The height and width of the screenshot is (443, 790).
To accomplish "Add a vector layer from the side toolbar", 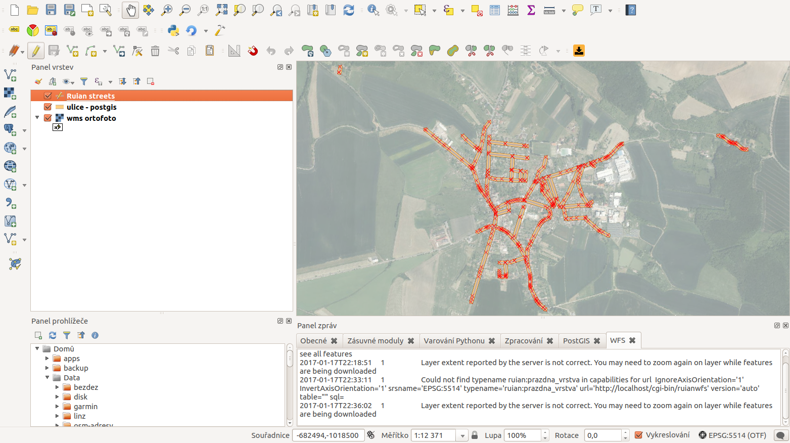I will [x=10, y=75].
